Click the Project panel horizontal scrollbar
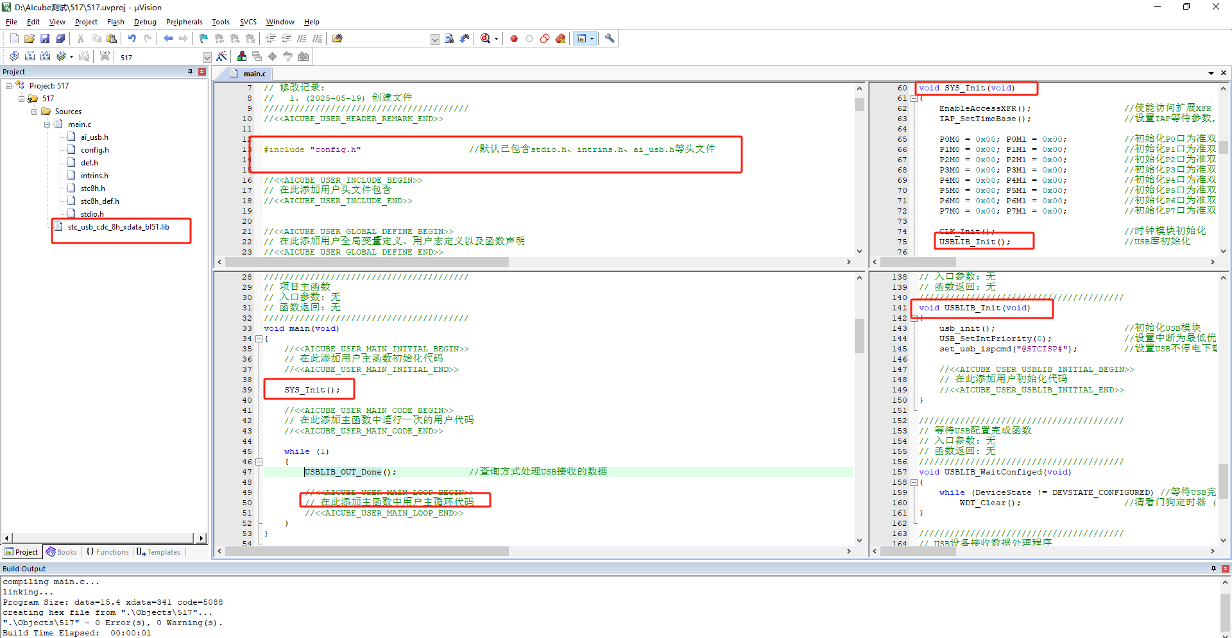The width and height of the screenshot is (1232, 638). click(103, 538)
